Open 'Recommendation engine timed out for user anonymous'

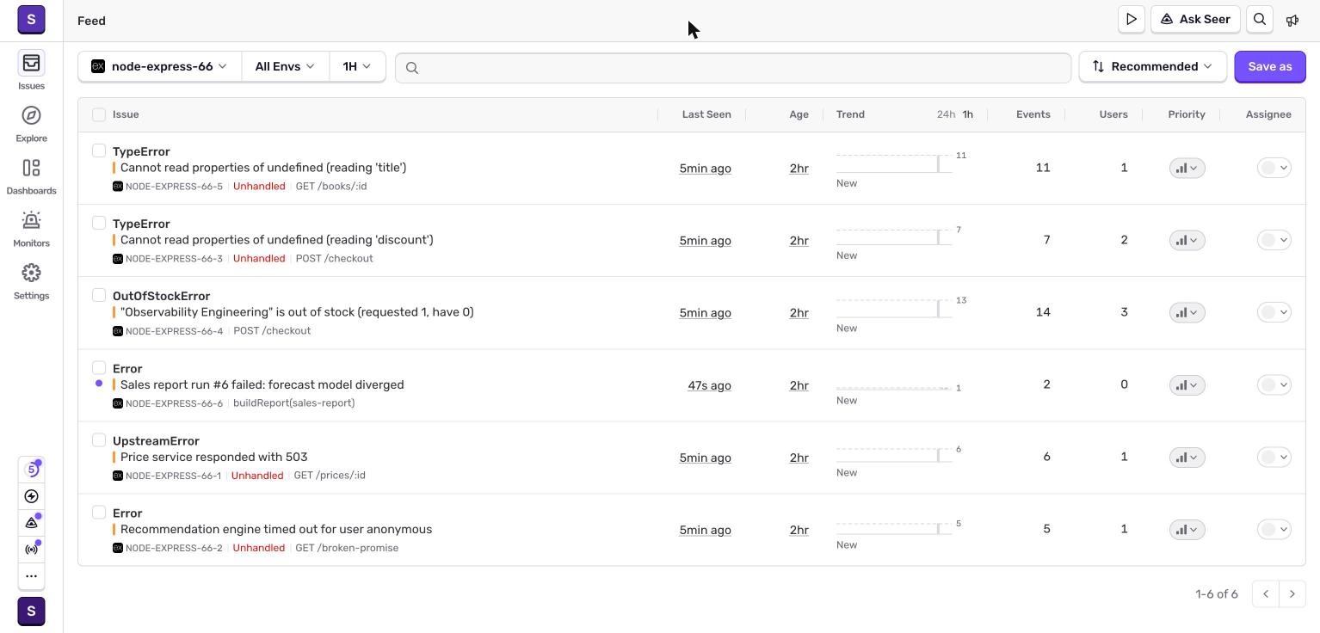276,529
